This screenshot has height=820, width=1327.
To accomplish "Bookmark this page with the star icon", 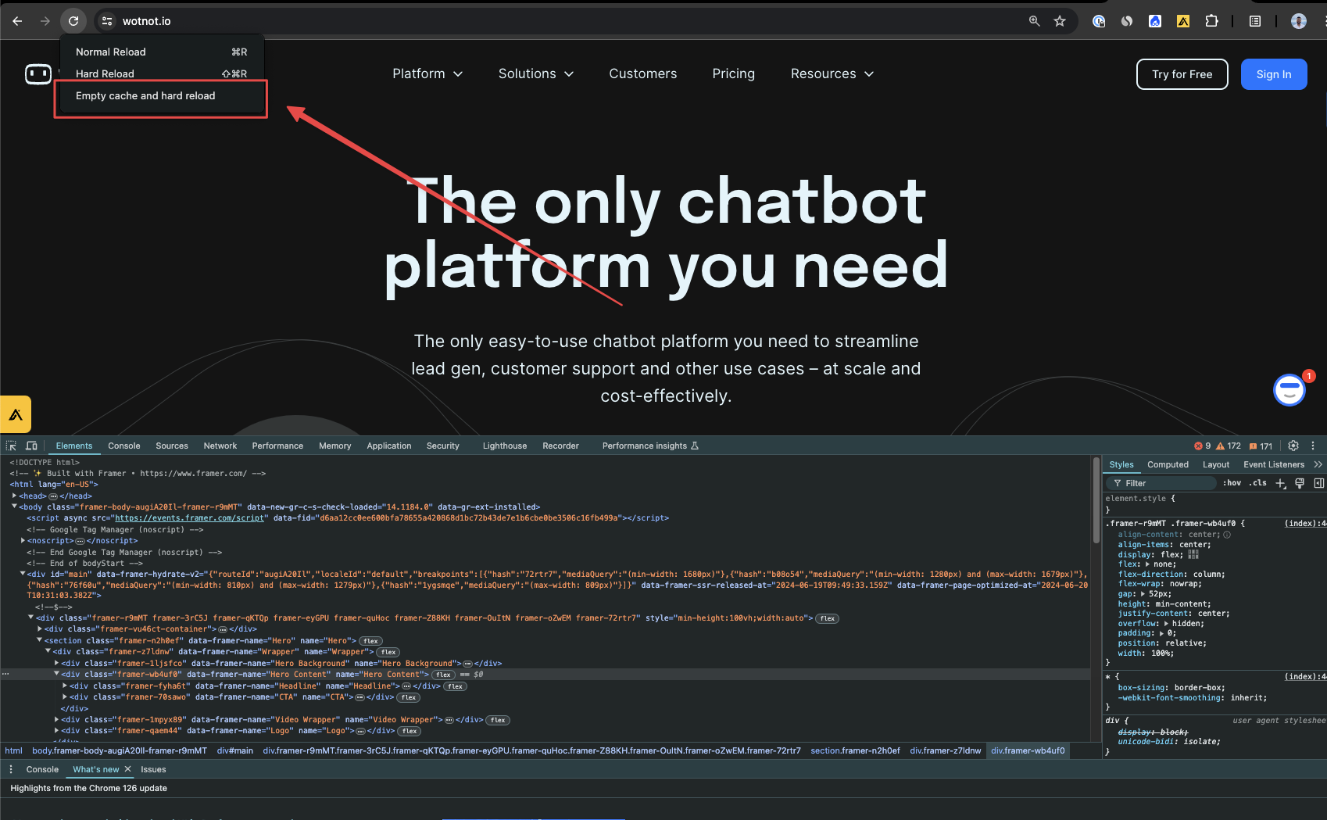I will coord(1060,21).
